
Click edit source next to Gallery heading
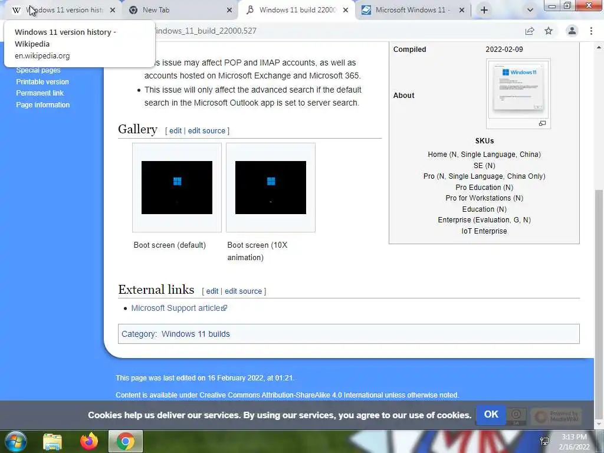[x=206, y=130]
